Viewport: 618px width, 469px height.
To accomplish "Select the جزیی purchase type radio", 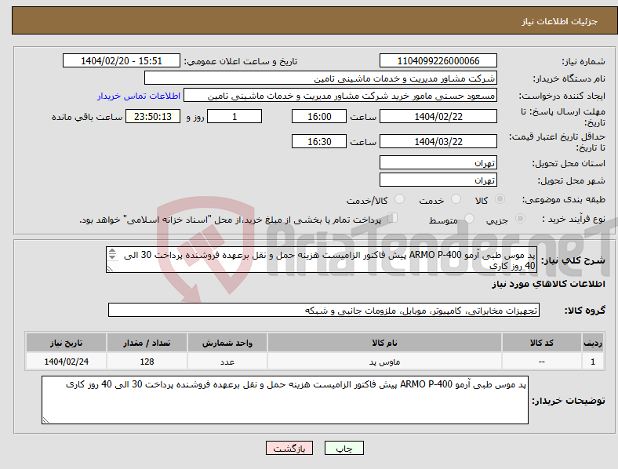I will (520, 219).
